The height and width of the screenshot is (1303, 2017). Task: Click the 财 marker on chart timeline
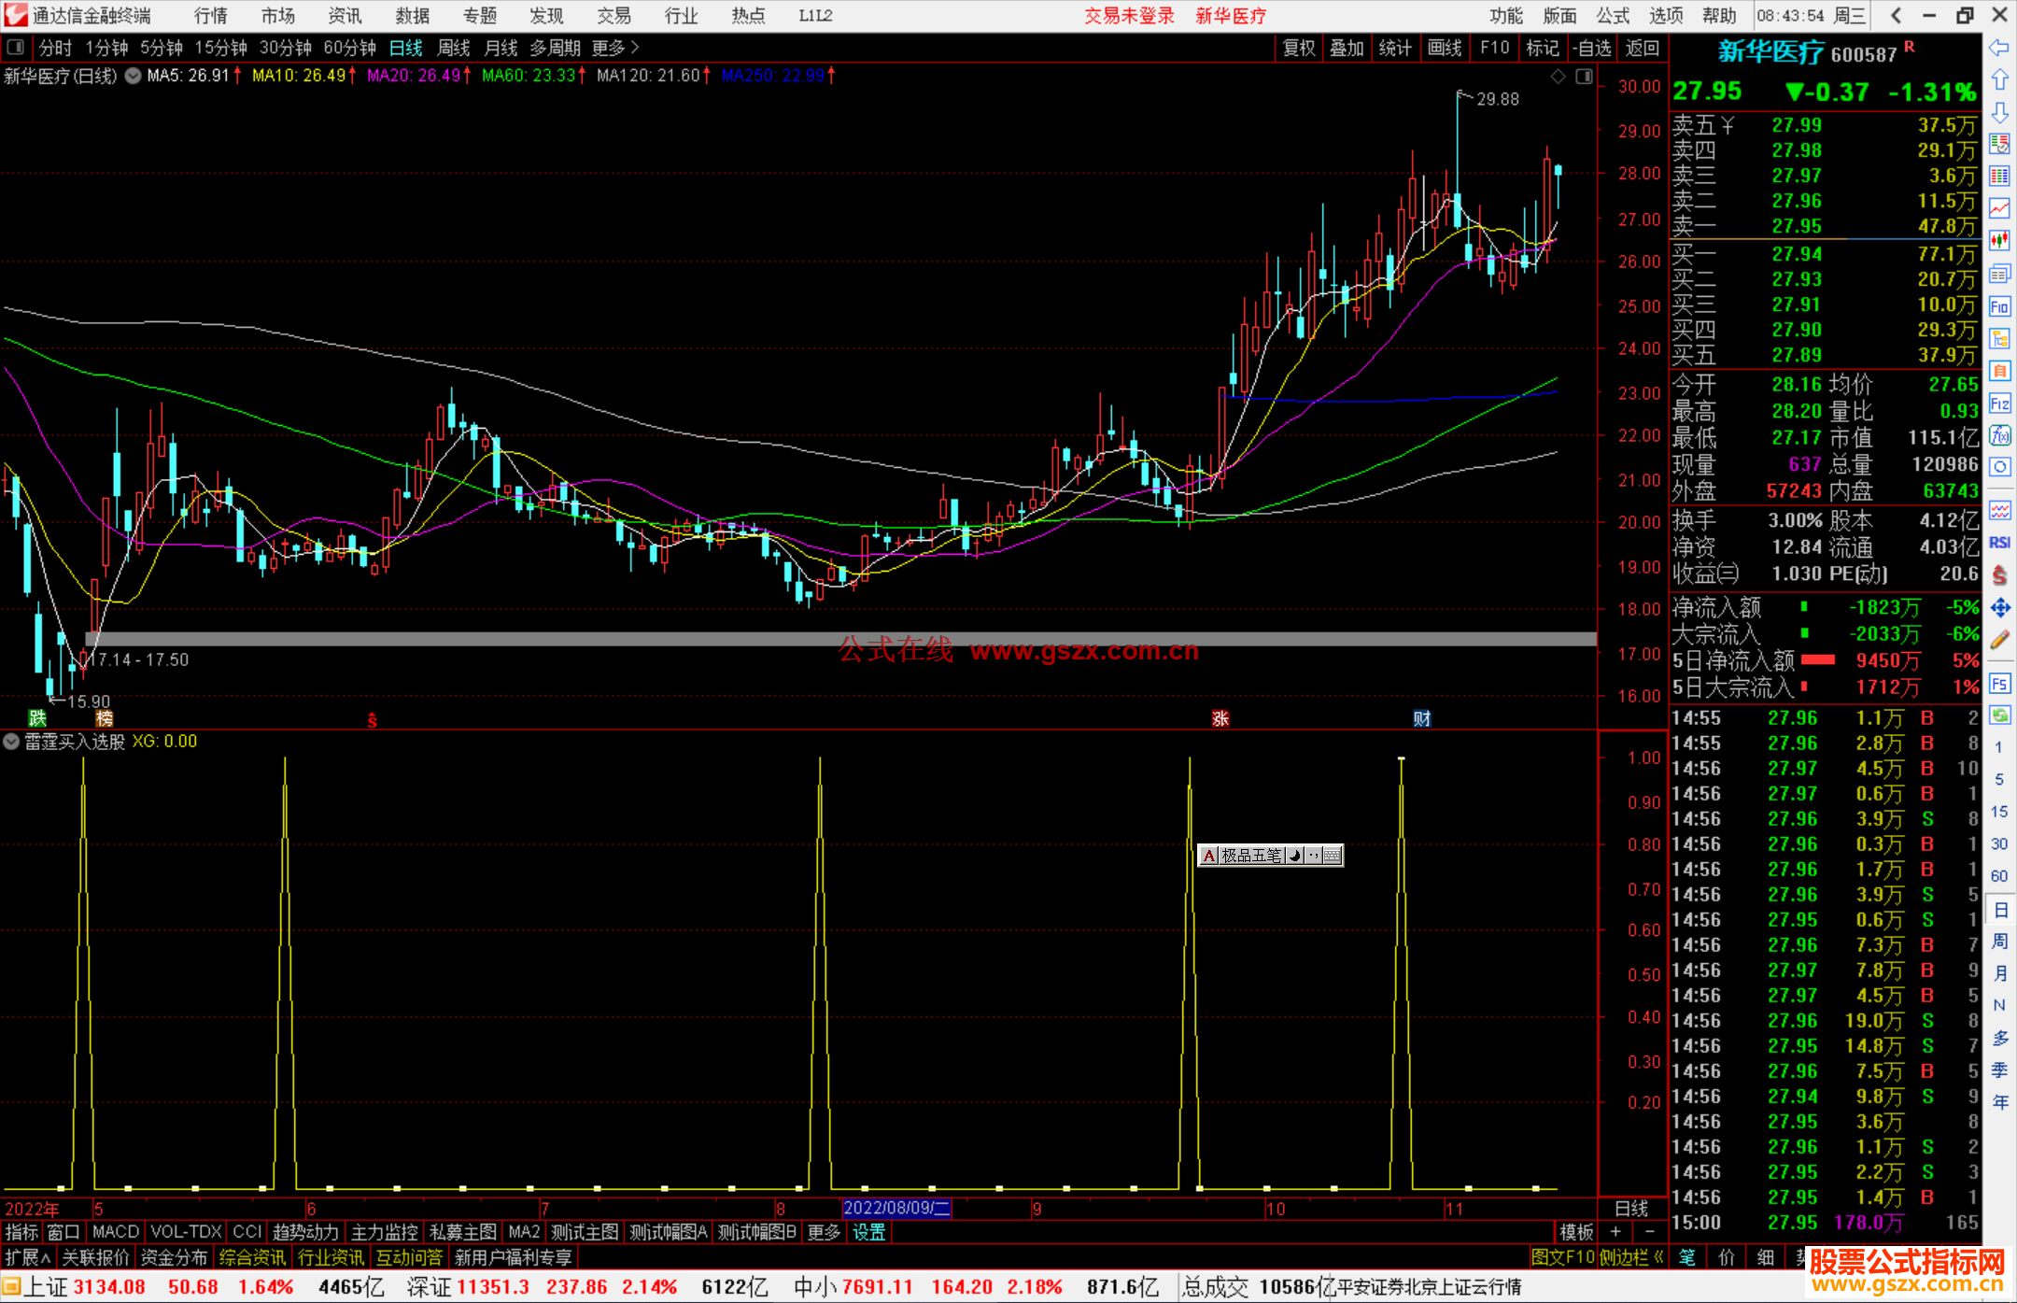(x=1421, y=718)
